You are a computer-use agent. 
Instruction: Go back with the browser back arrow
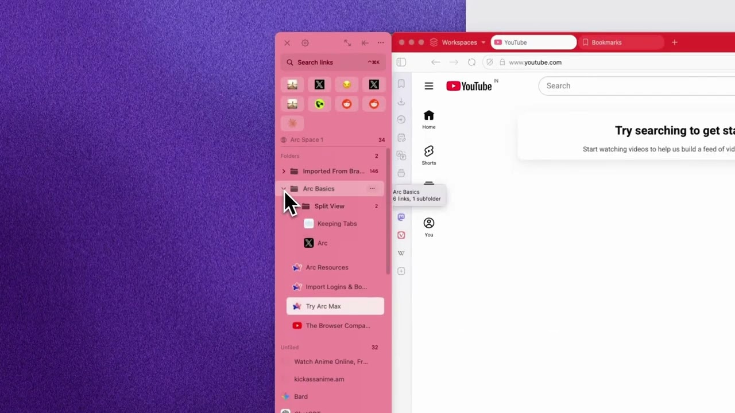coord(436,63)
